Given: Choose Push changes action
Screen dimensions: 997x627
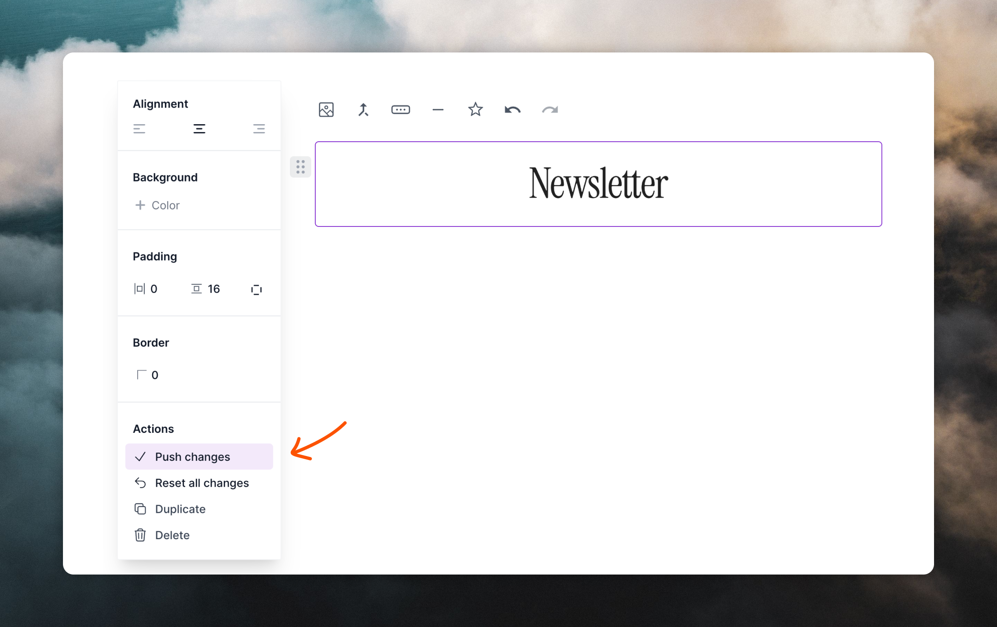Looking at the screenshot, I should pos(199,457).
